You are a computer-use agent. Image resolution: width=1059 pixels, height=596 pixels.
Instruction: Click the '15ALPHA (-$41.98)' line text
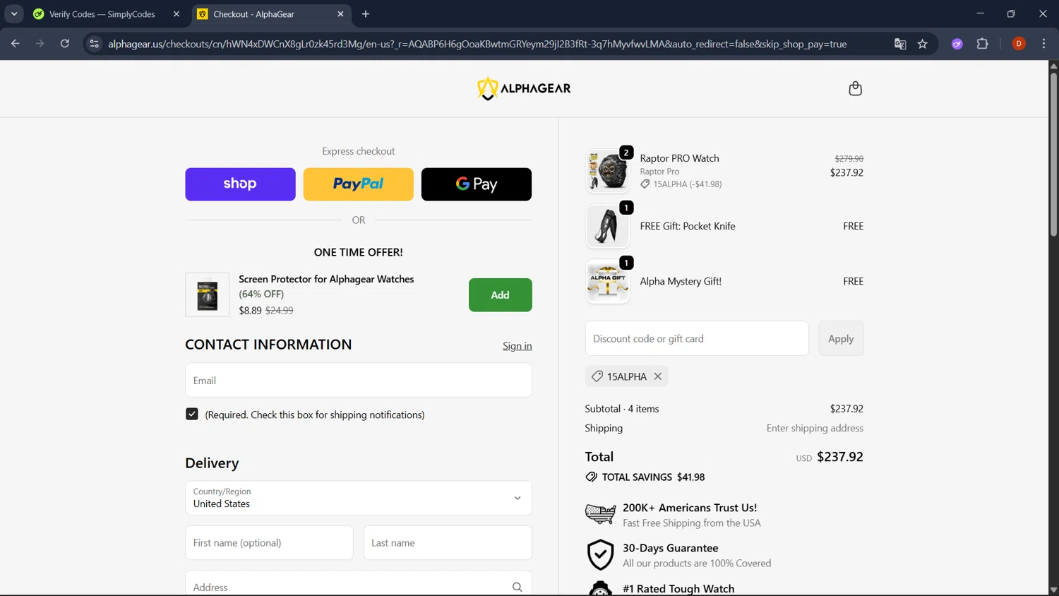click(687, 184)
